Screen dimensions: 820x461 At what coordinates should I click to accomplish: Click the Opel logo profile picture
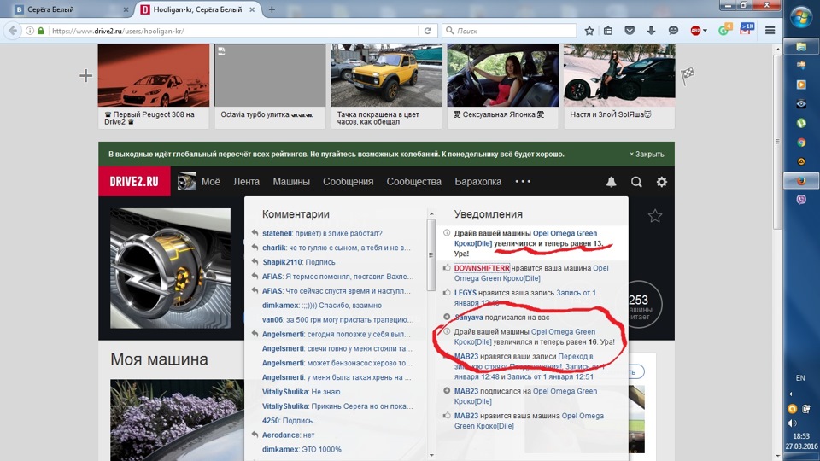click(171, 268)
